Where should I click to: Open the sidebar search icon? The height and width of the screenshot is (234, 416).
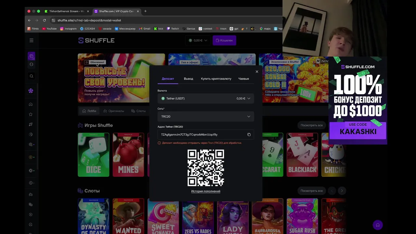pyautogui.click(x=31, y=76)
